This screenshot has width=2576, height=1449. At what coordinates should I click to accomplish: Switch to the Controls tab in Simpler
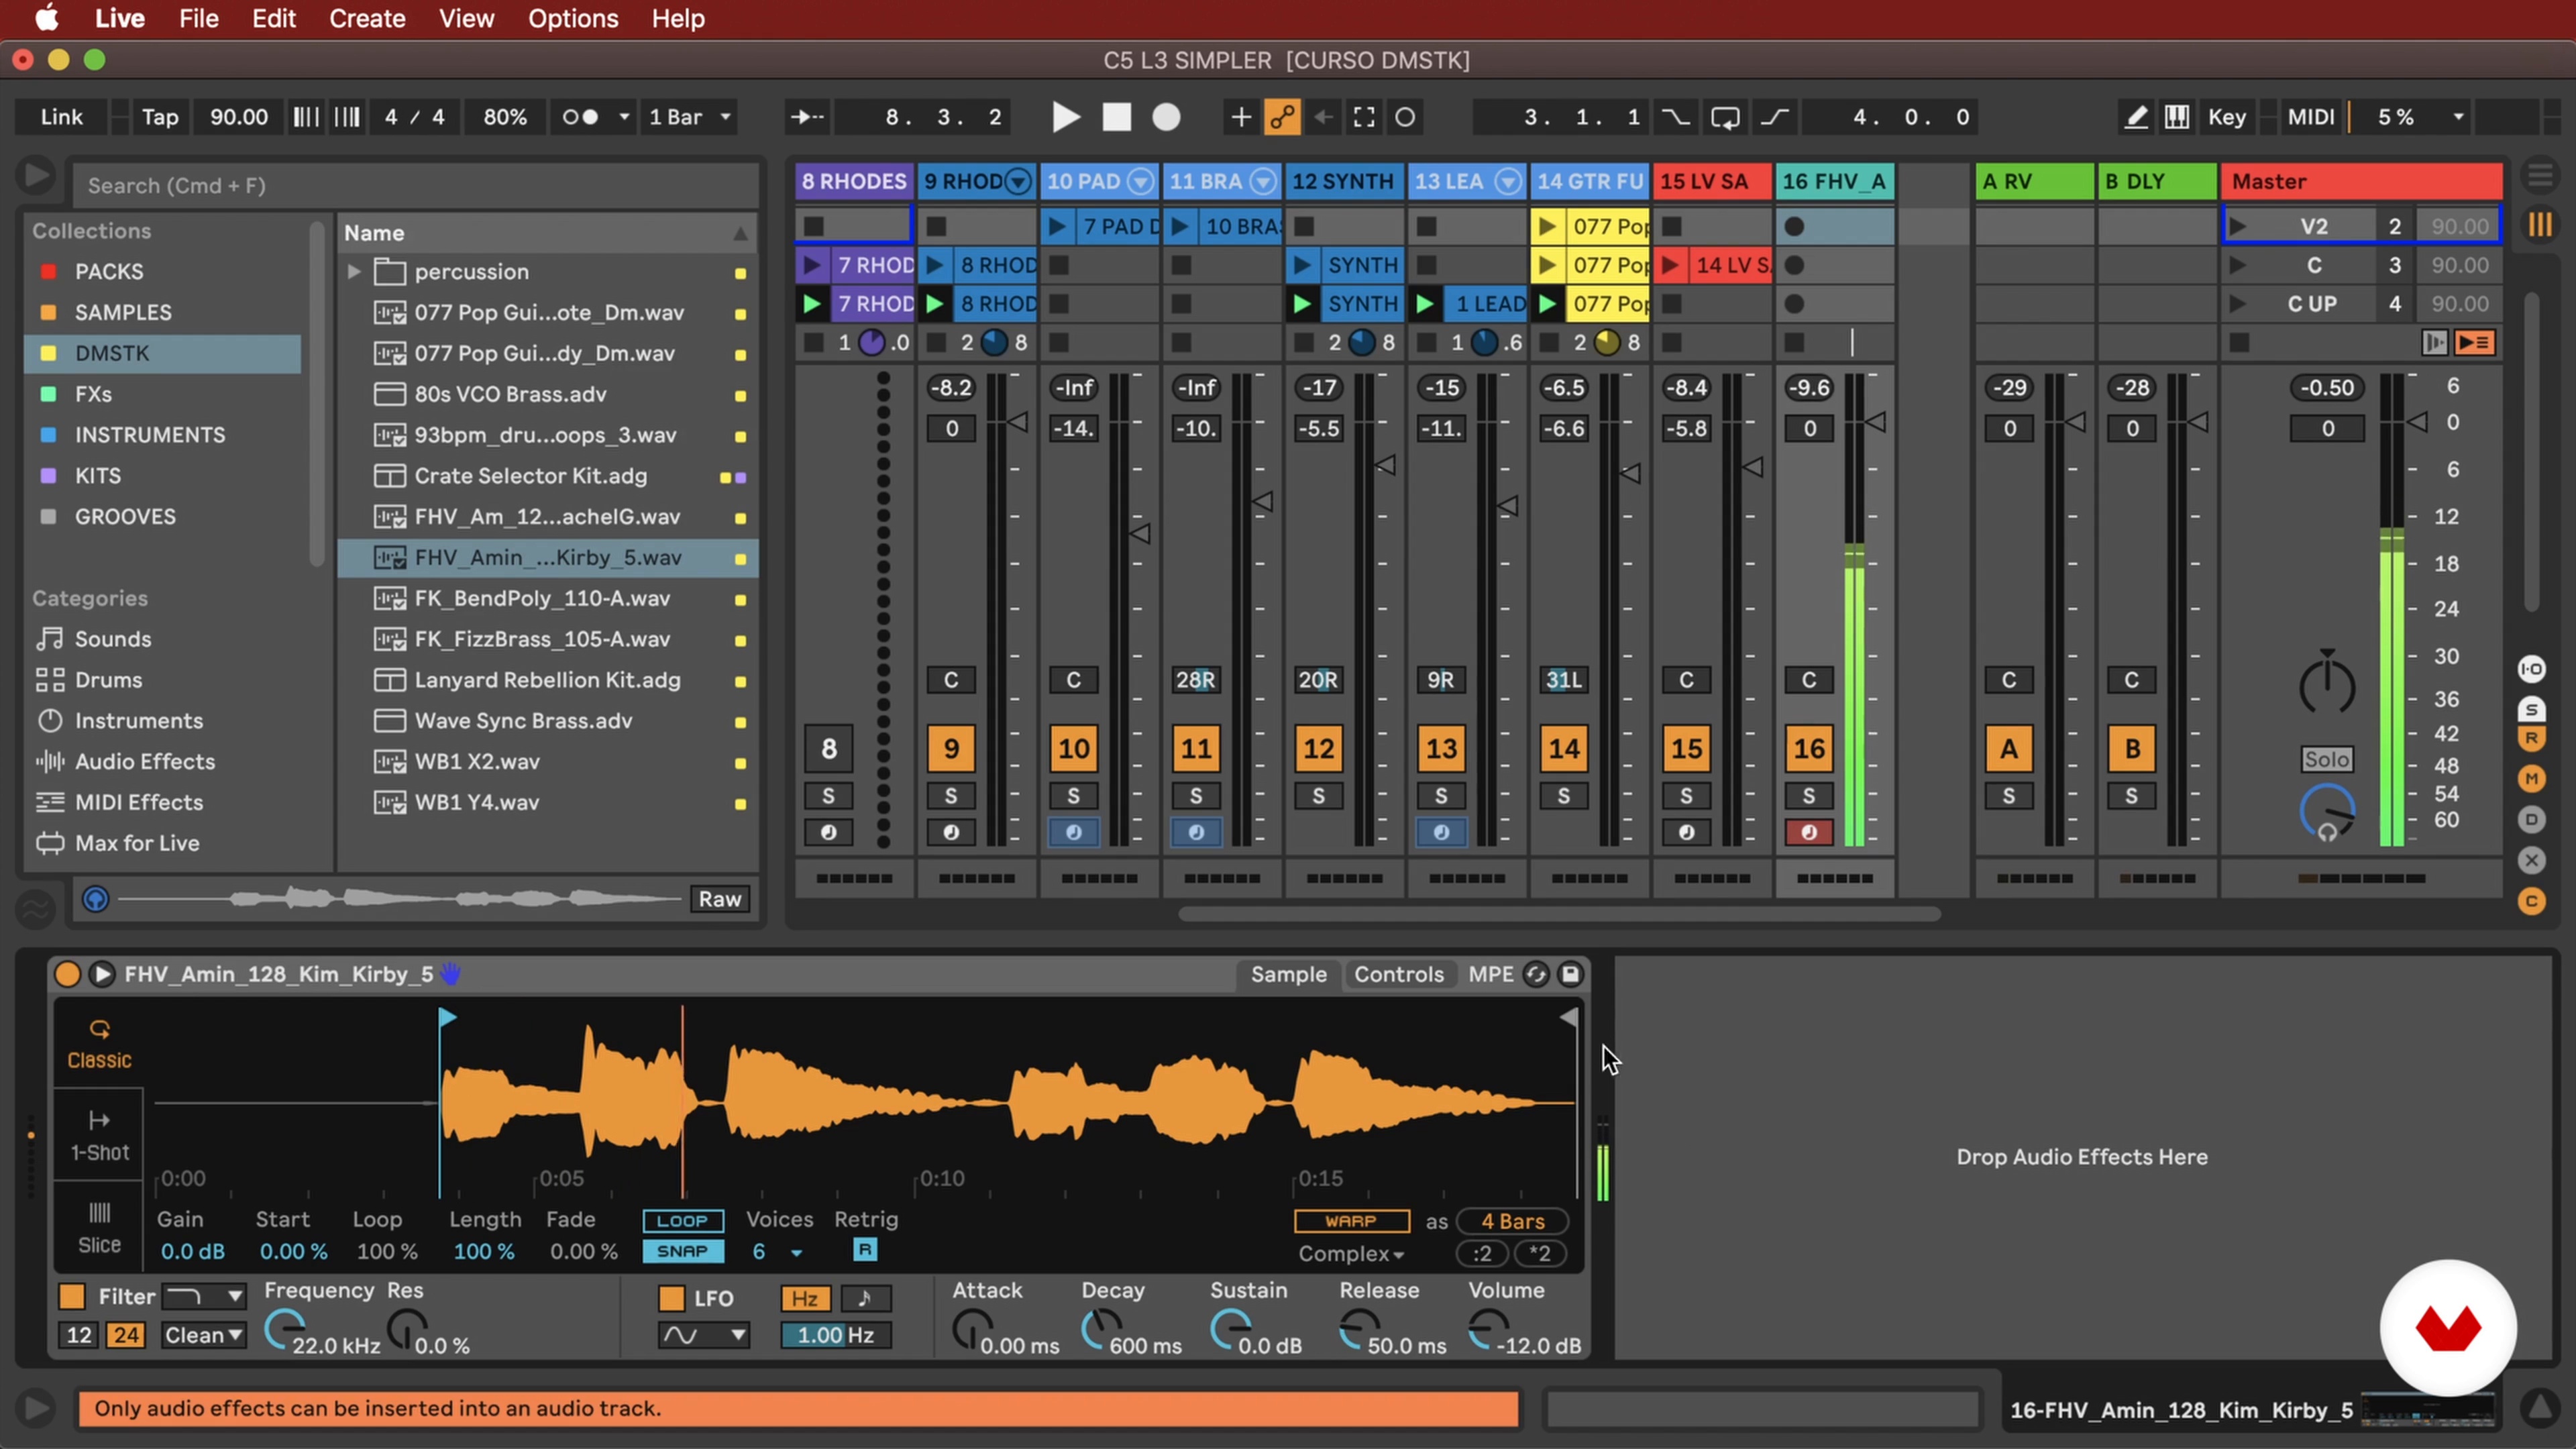coord(1398,974)
